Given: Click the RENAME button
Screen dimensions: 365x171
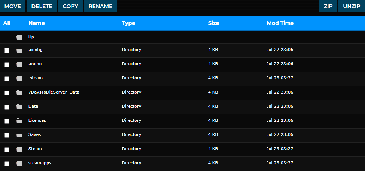Looking at the screenshot, I should coord(100,6).
